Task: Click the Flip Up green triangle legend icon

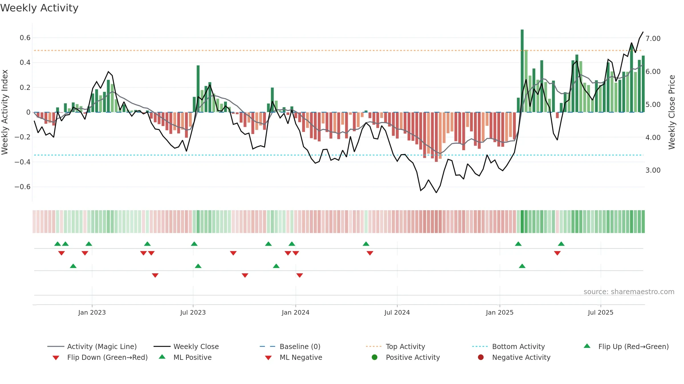Action: pos(587,346)
